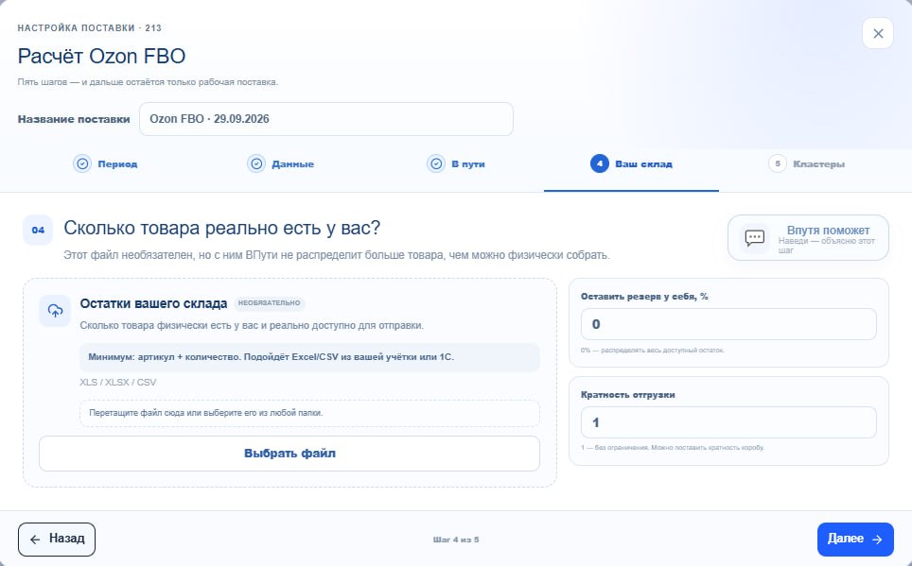Screen dimensions: 912x566
Task: Go to the Кластеры tab
Action: 807,164
